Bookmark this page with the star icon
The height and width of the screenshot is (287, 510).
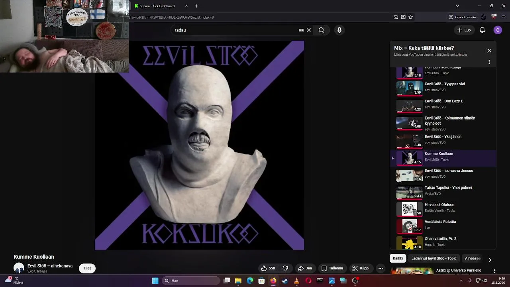click(x=411, y=17)
